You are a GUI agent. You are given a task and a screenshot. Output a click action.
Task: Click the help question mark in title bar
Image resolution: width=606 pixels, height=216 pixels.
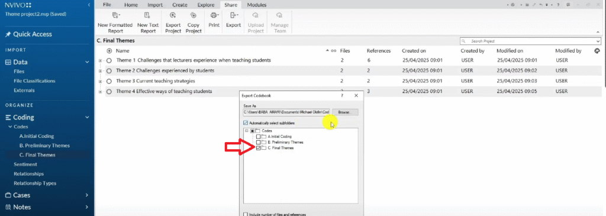(x=559, y=5)
